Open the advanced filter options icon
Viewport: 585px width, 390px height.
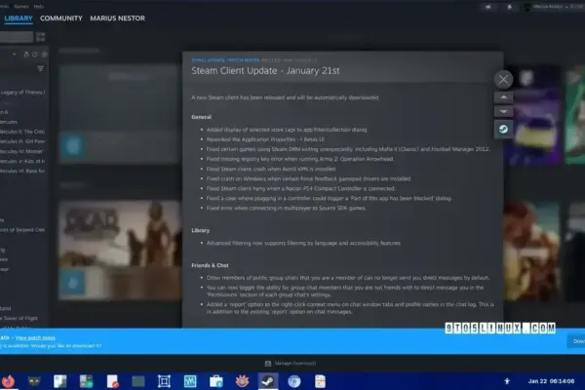40,68
